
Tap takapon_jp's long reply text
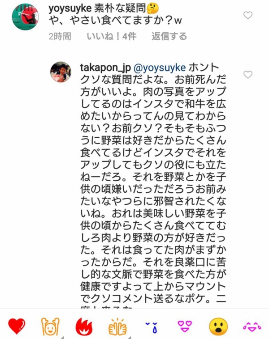point(153,186)
